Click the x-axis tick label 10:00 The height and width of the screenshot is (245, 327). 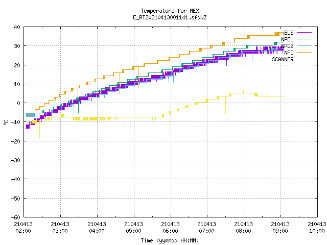(x=317, y=231)
